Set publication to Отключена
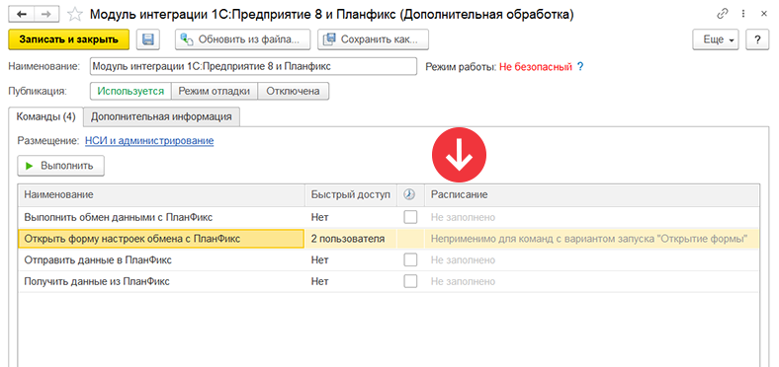This screenshot has height=367, width=779. [294, 91]
